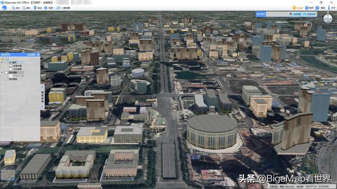Toggle the 3D buildings layer checkbox
The width and height of the screenshot is (337, 189).
pyautogui.click(x=6, y=62)
